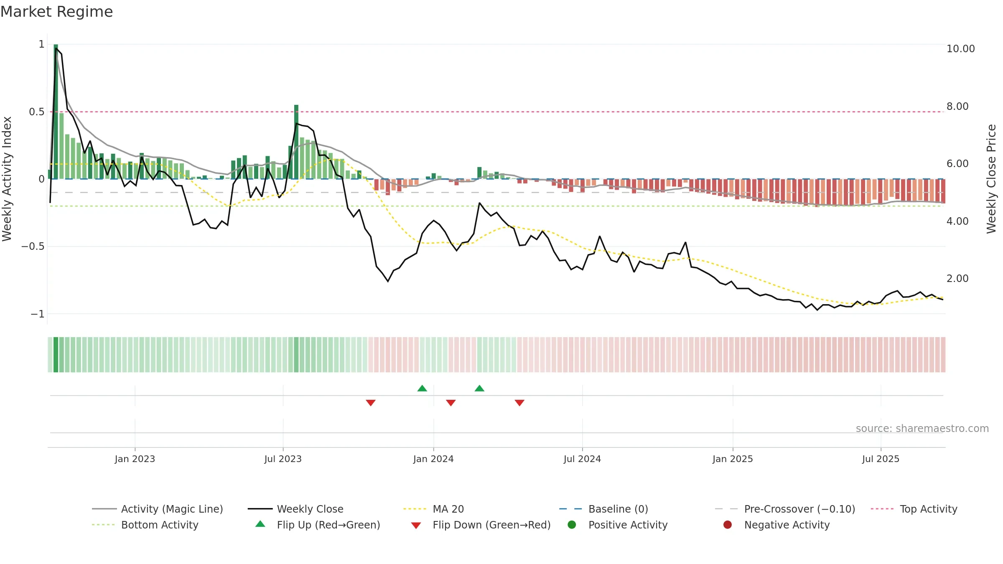The height and width of the screenshot is (564, 1003).
Task: Click the Jan 2023 x-axis label
Action: pos(135,459)
